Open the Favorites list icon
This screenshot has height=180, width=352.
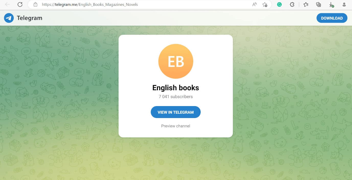[x=306, y=4]
